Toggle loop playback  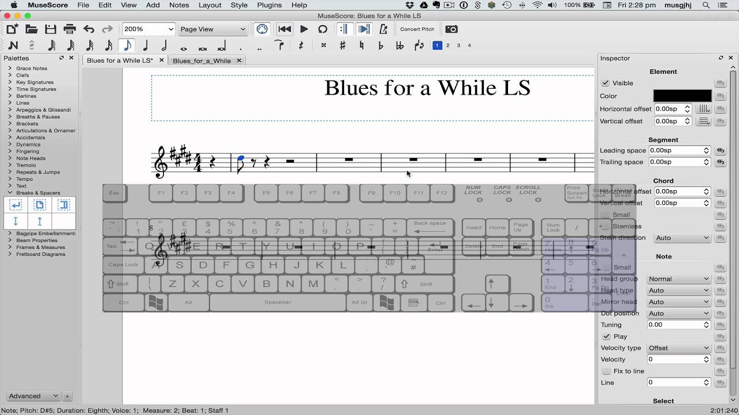(323, 29)
